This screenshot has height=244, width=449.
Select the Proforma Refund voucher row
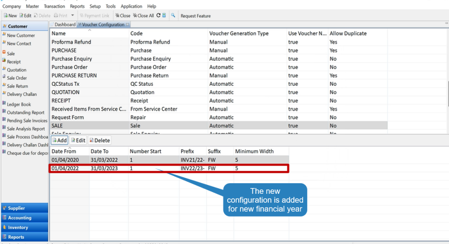coord(219,42)
